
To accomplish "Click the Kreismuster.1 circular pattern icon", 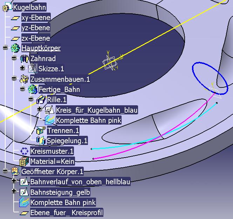I will pos(24,151).
